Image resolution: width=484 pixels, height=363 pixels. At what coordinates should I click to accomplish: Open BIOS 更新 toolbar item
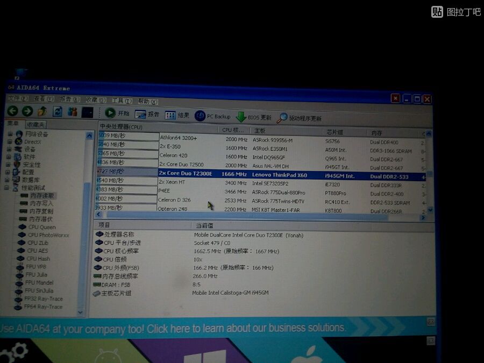coord(253,117)
